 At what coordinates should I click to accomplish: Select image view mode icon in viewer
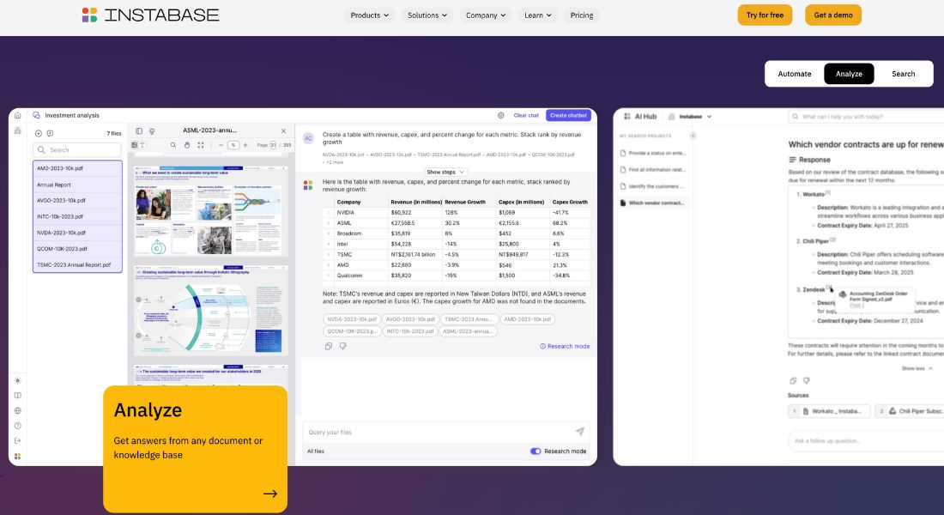click(135, 145)
